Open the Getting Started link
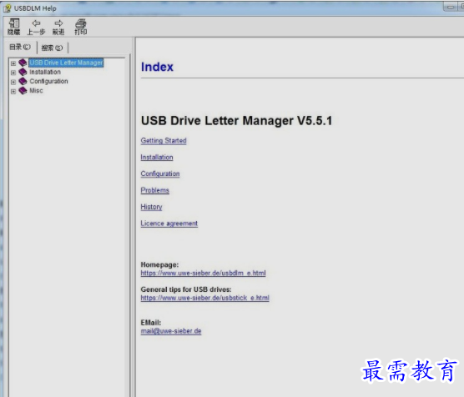The width and height of the screenshot is (464, 397). click(x=164, y=140)
